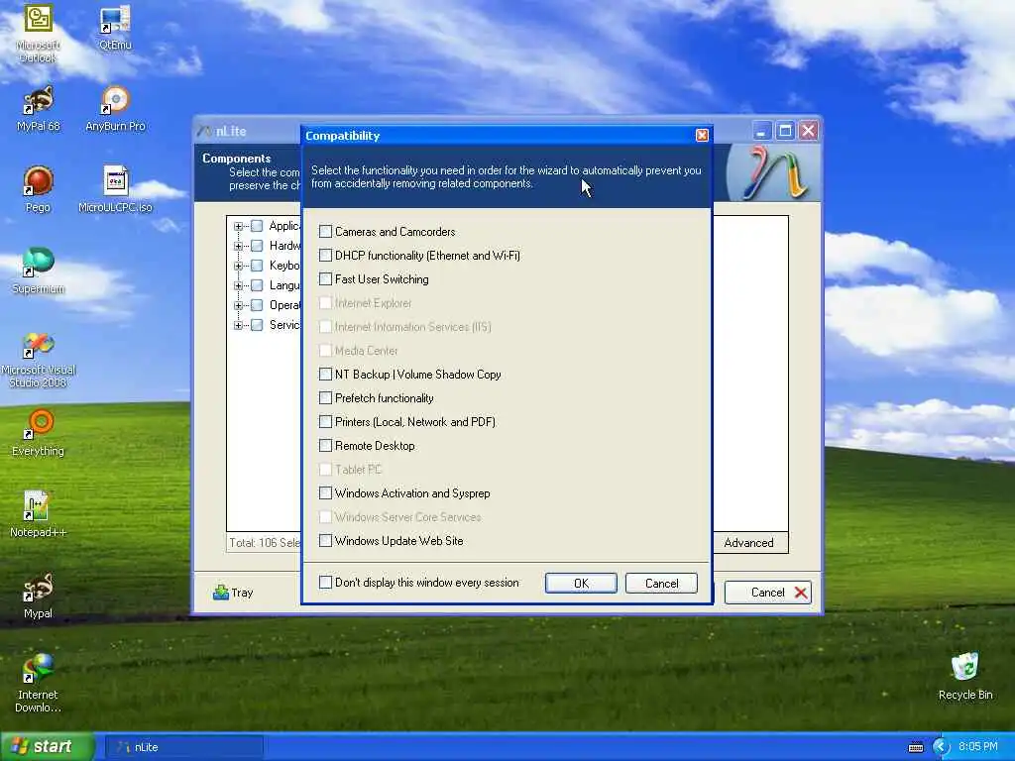The width and height of the screenshot is (1015, 761).
Task: Toggle the Services component checkbox in nLite
Action: coord(257,325)
